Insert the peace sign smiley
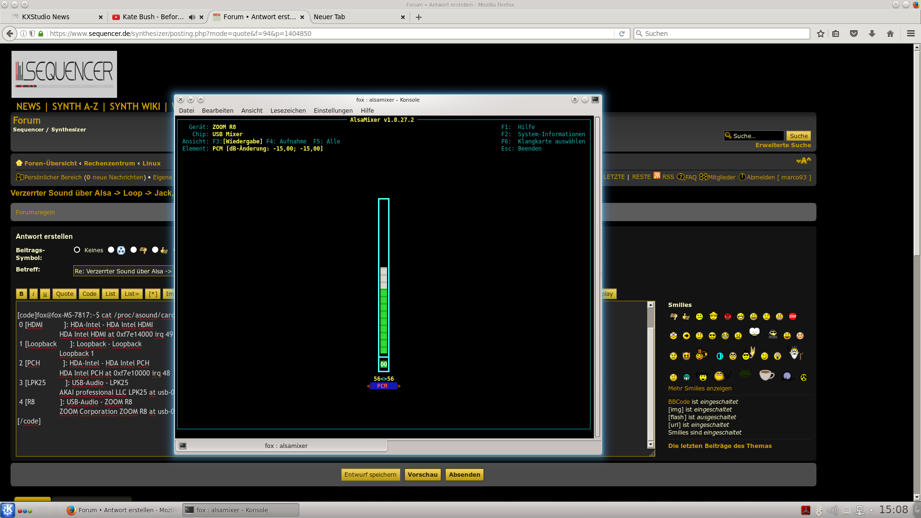 (803, 377)
